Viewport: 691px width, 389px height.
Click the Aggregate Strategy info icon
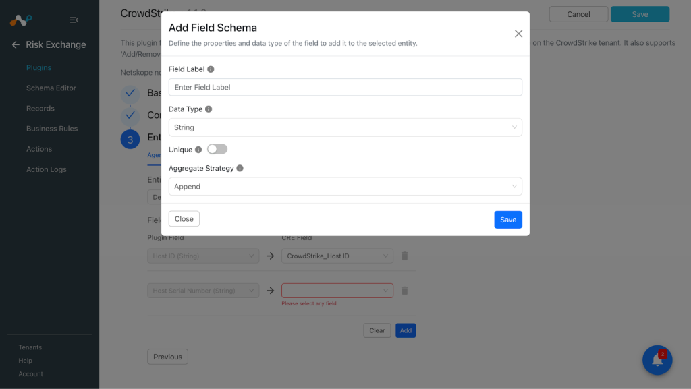coord(240,168)
